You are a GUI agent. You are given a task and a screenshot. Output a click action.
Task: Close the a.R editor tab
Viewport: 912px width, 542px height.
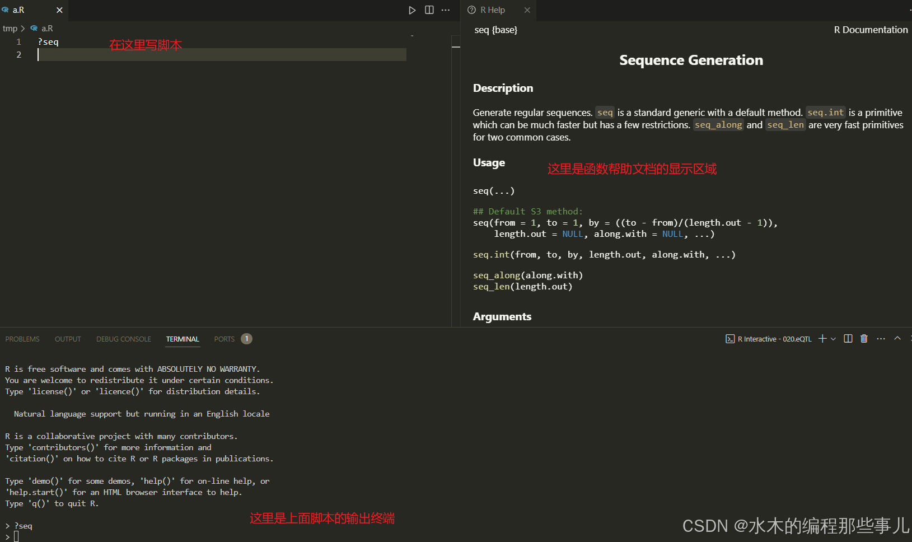(59, 10)
